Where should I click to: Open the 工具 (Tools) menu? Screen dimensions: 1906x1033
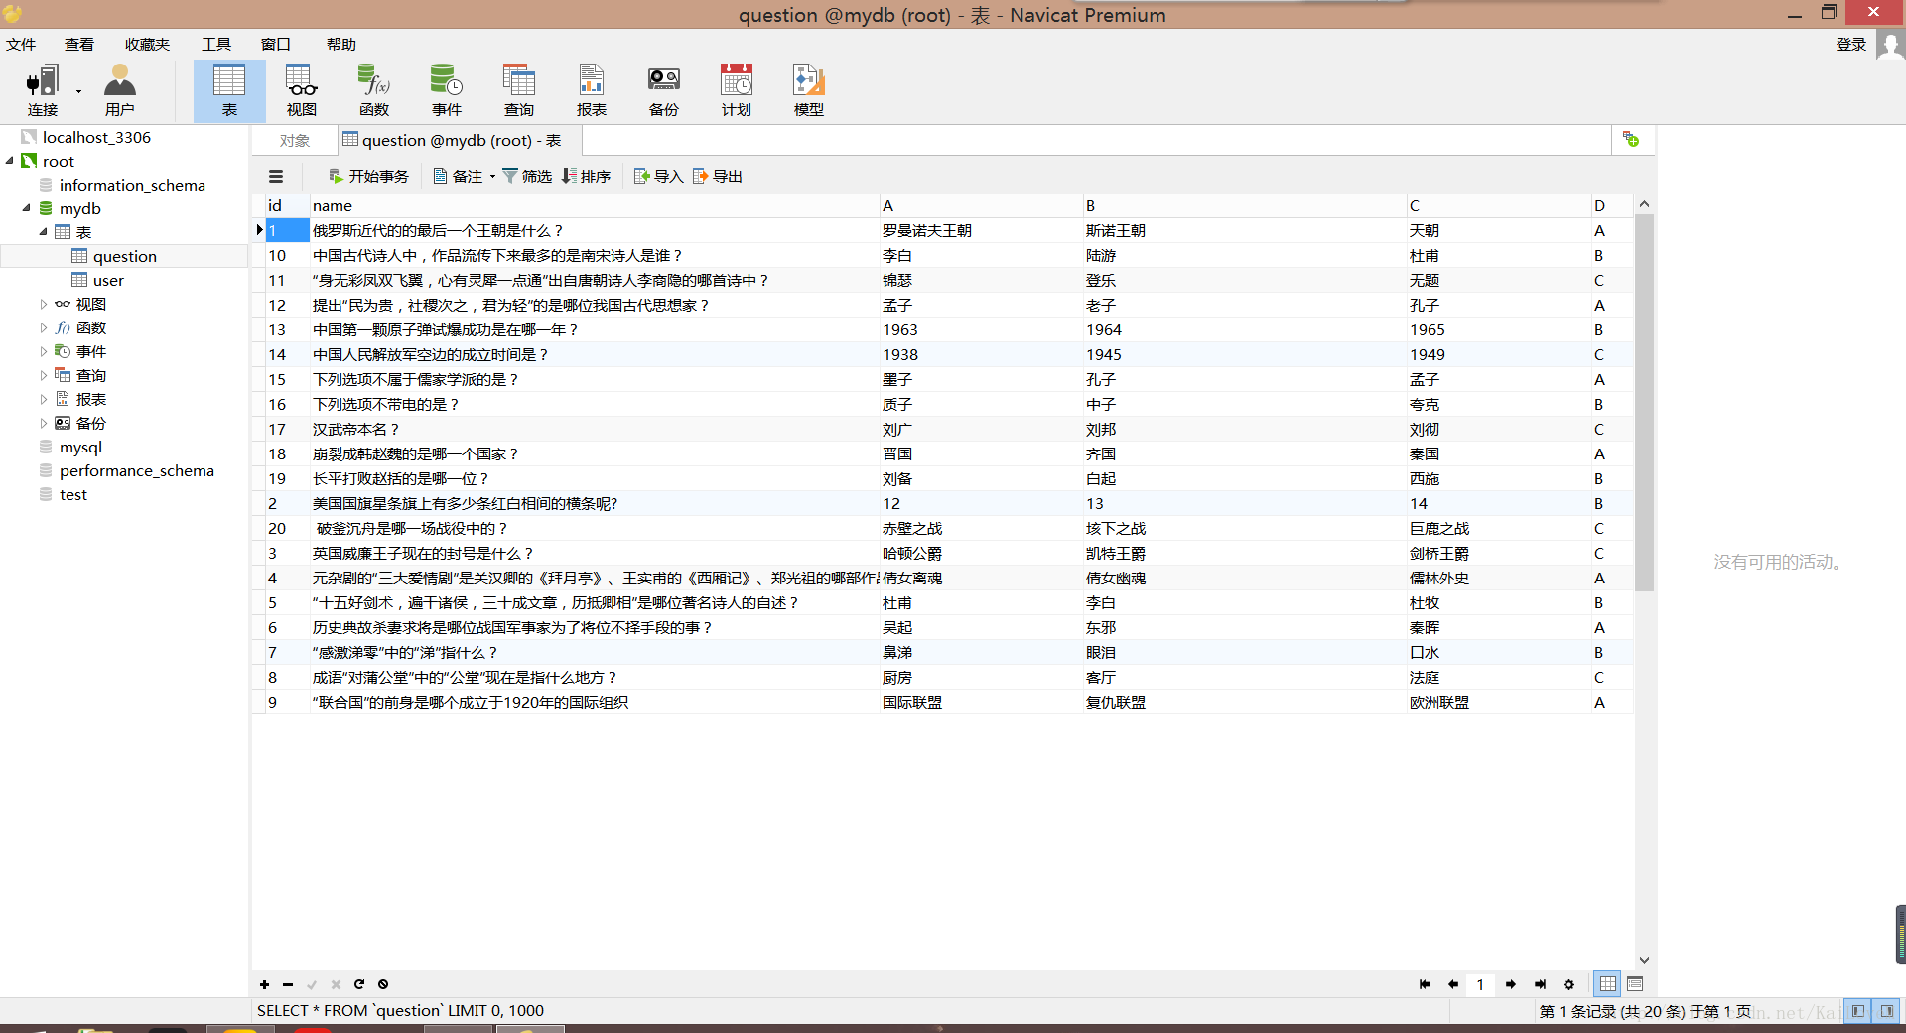[216, 44]
